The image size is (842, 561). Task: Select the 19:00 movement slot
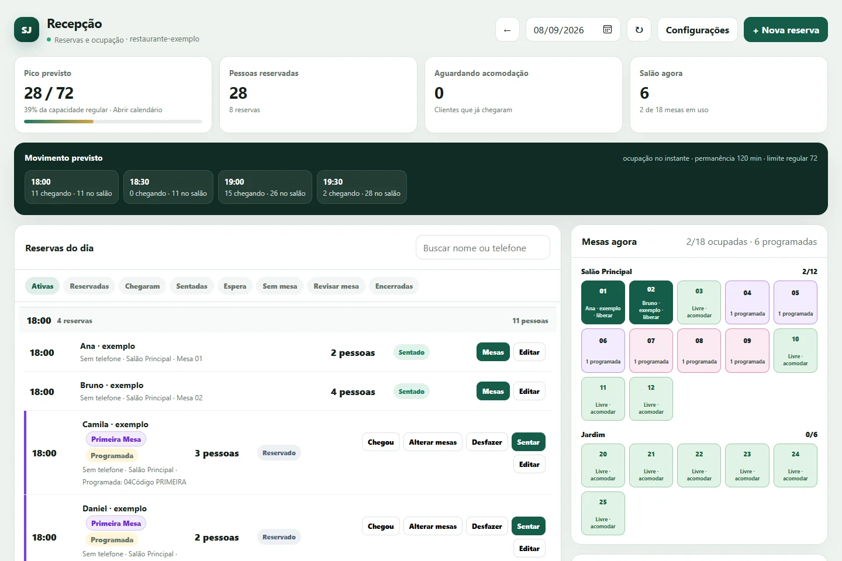click(x=265, y=187)
